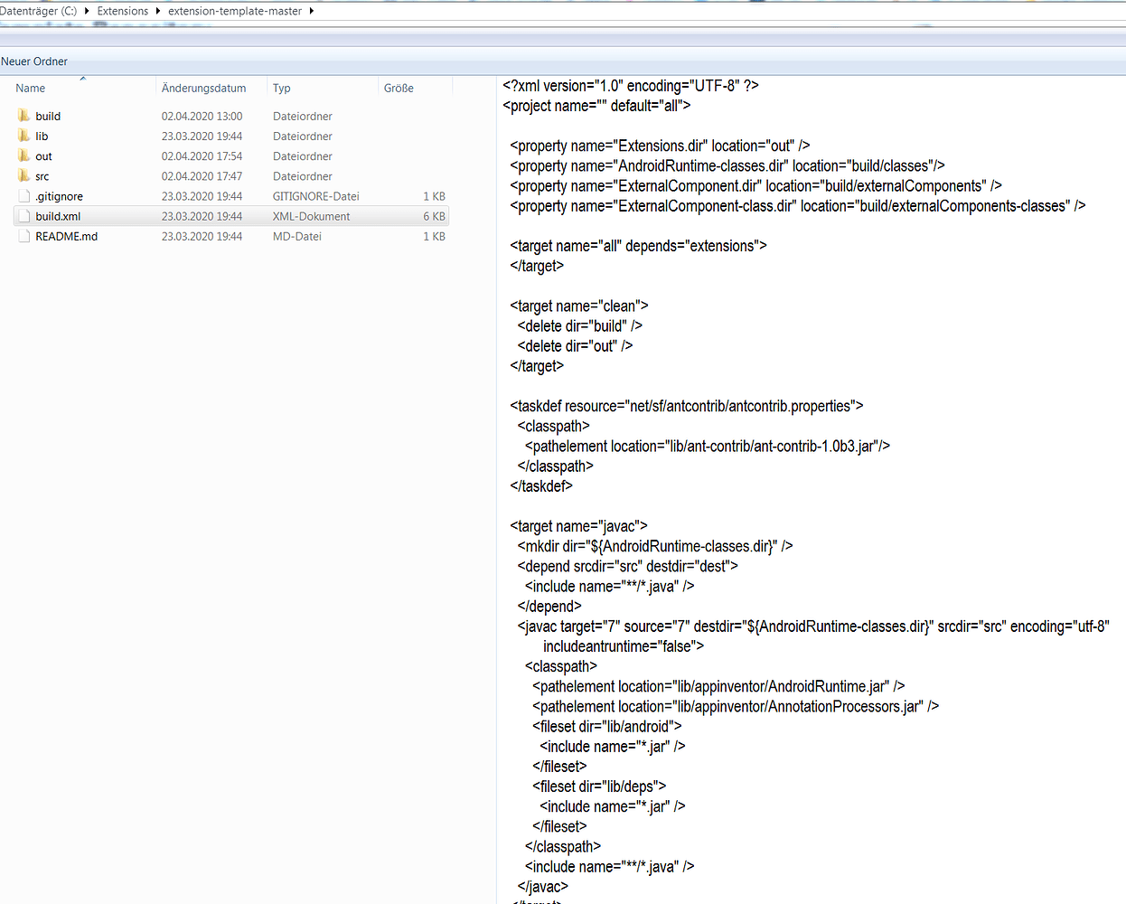Click the date 02.04.2020 13:00
Viewport: 1126px width, 904px height.
tap(202, 116)
